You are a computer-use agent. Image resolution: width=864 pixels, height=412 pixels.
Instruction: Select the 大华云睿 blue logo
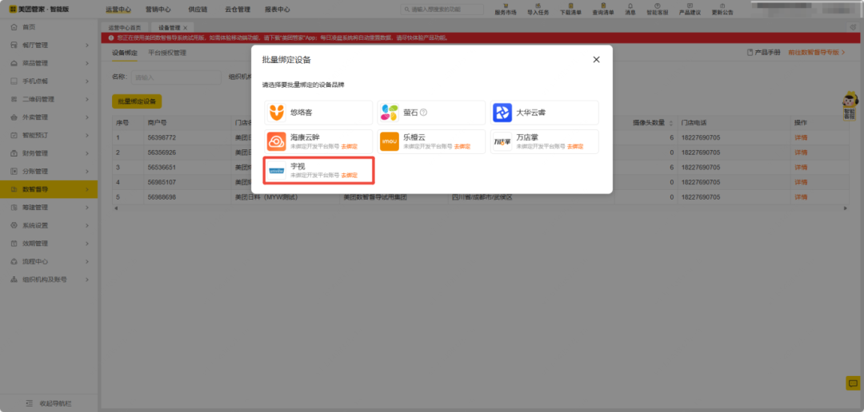[502, 113]
